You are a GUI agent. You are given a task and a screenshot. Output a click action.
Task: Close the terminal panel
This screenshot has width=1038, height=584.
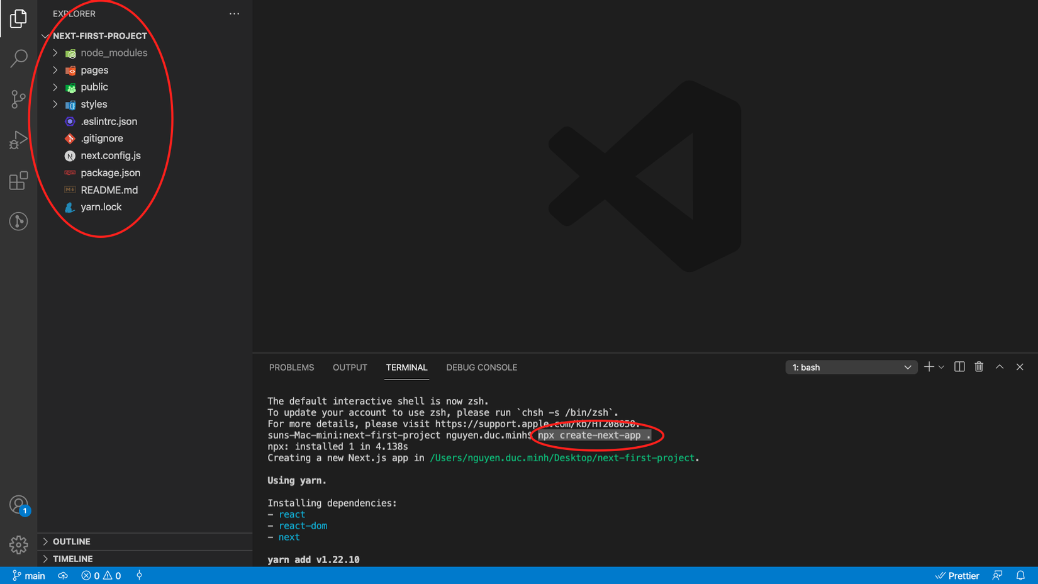click(x=1020, y=367)
